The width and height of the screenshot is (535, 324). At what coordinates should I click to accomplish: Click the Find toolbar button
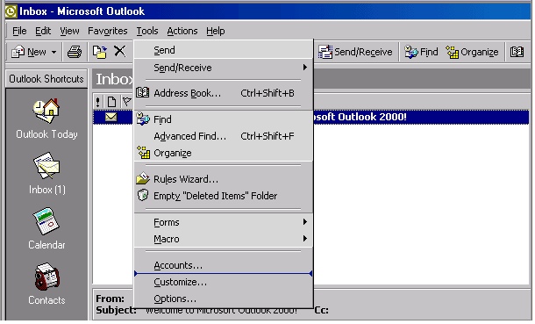[x=421, y=52]
